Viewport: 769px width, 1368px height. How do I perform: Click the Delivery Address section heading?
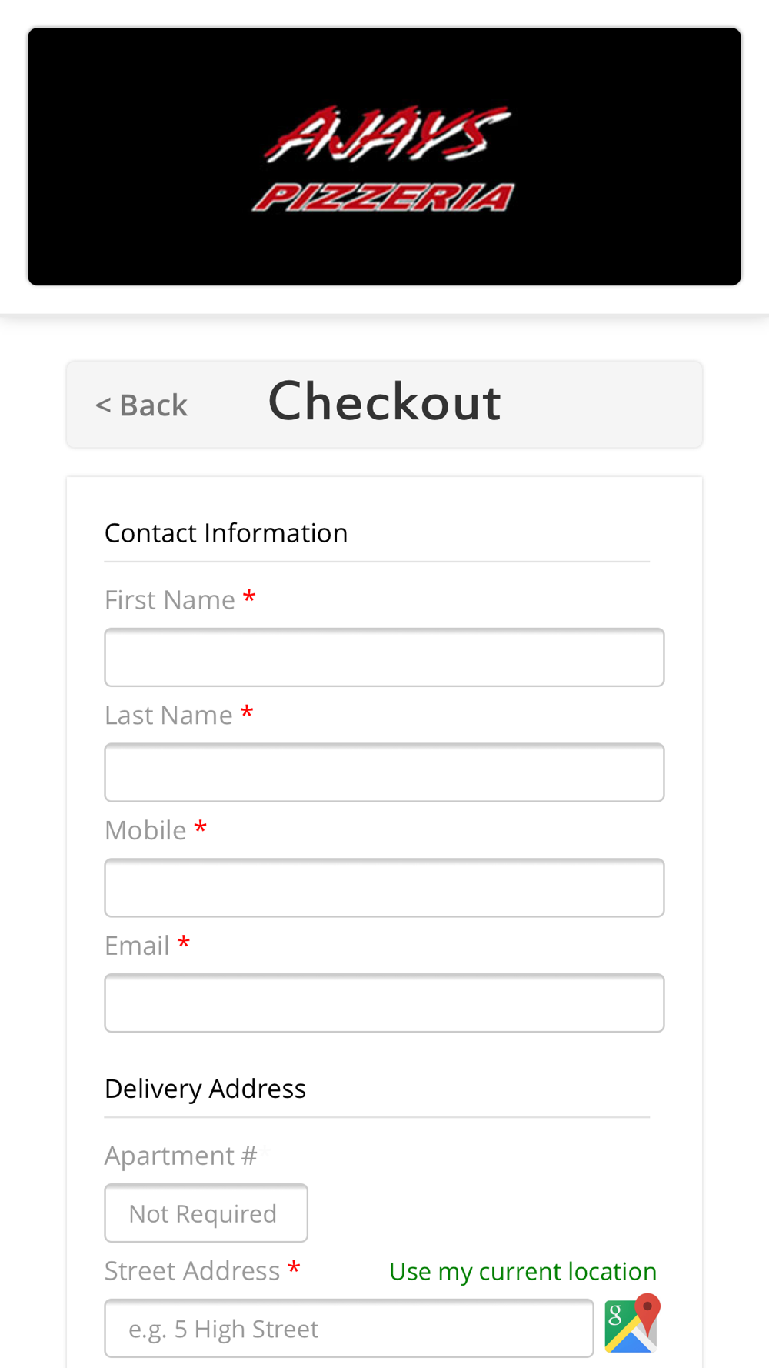[x=205, y=1089]
